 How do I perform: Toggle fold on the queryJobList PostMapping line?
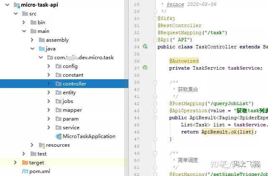pyautogui.click(x=155, y=103)
